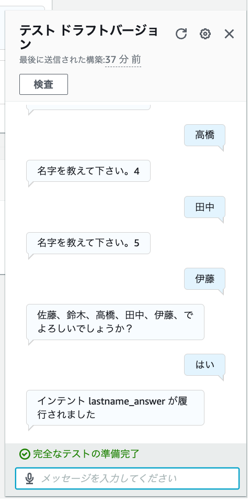Select the 高橋 user message bubble

(x=204, y=135)
